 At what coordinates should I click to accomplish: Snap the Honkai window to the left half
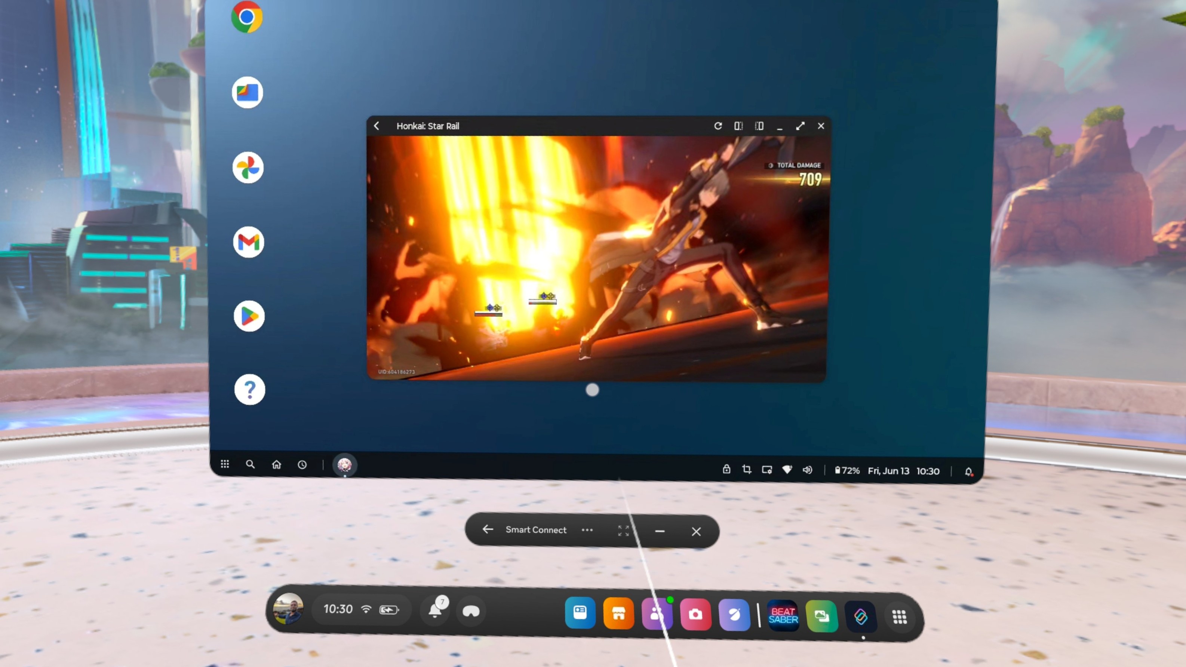738,126
